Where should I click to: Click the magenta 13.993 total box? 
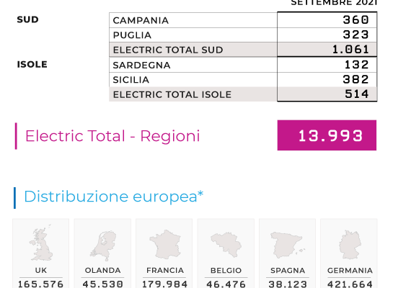click(327, 135)
